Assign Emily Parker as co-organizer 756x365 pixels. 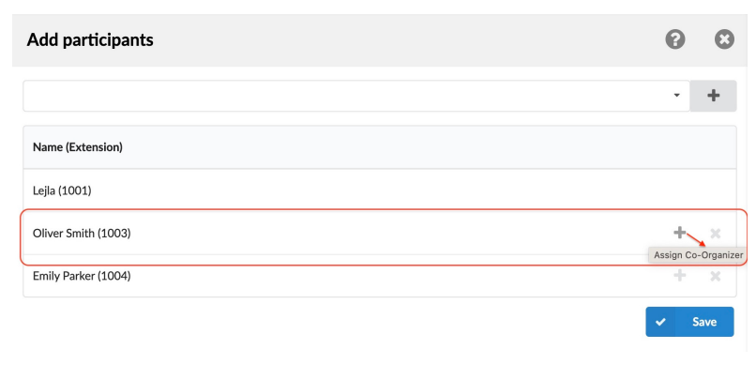pyautogui.click(x=679, y=276)
